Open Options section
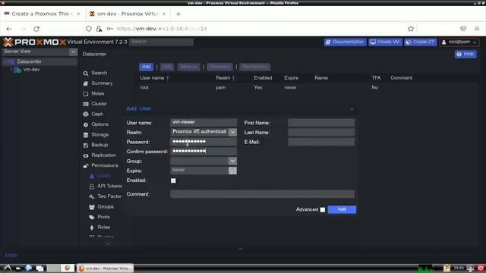486x273 pixels. [x=99, y=124]
